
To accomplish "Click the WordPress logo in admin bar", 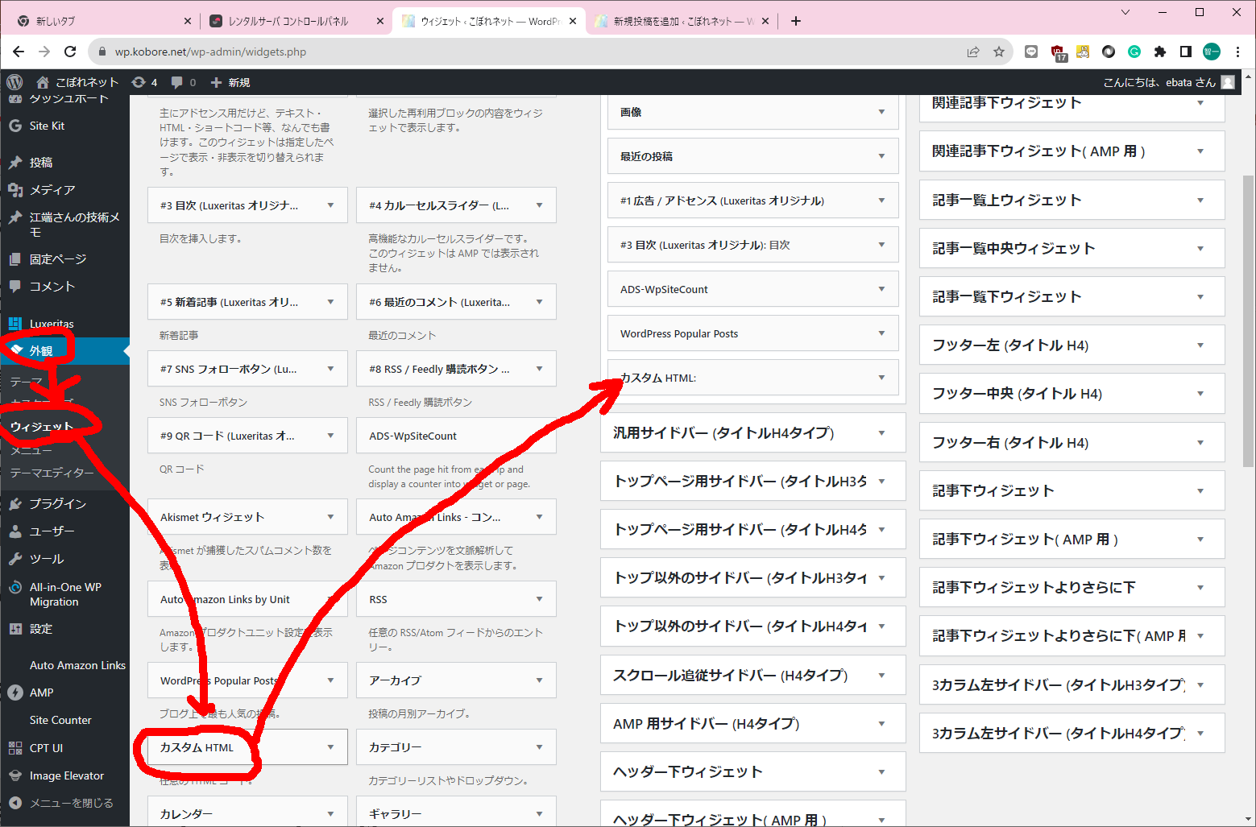I will [x=15, y=82].
